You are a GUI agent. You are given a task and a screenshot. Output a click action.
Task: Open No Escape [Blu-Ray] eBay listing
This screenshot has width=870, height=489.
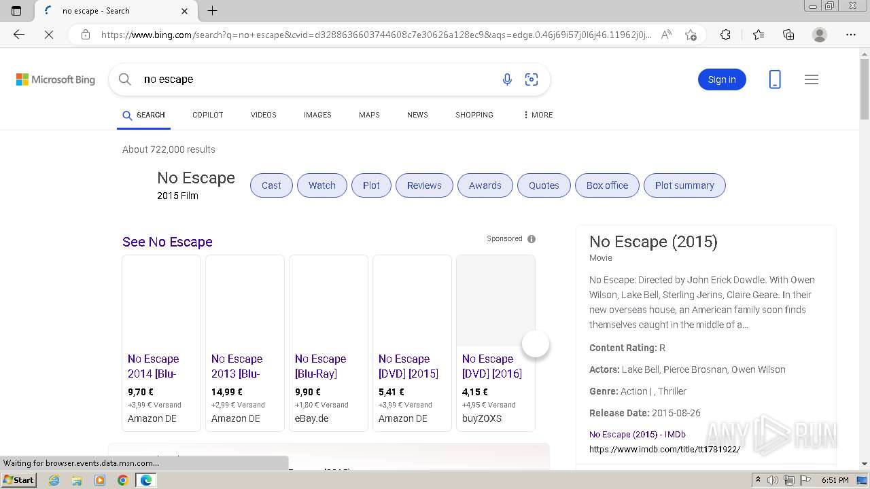[328, 343]
